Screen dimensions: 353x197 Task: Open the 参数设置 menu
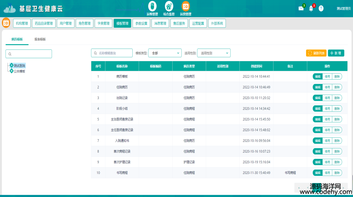141,23
